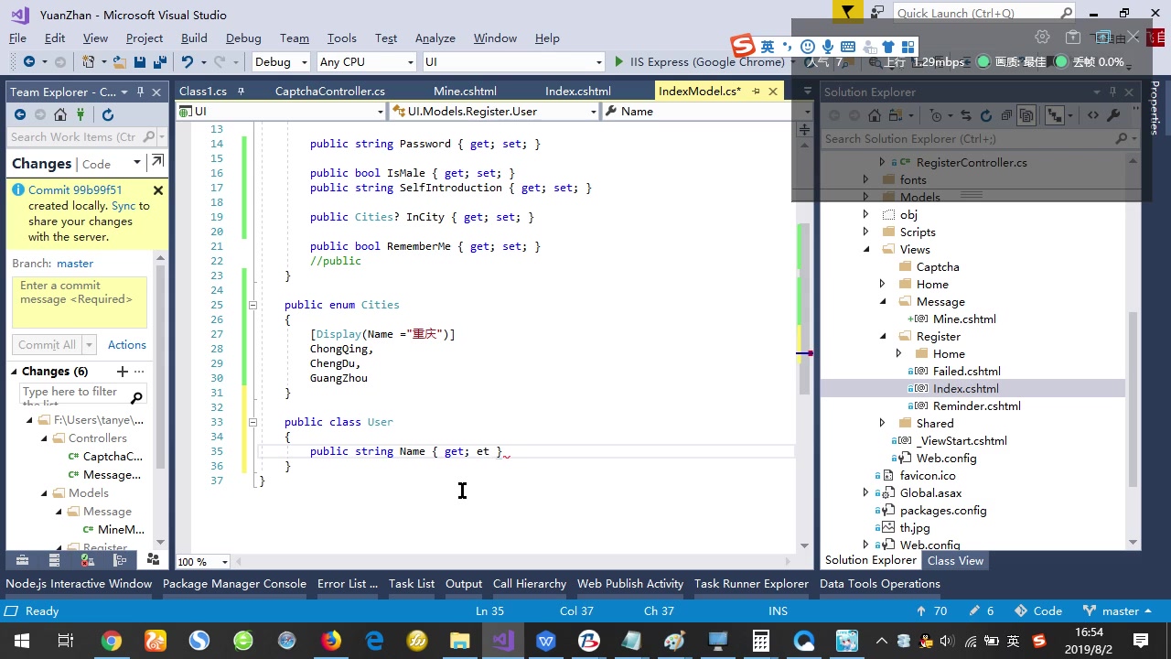Click Pending Changes Filter clock icon
The image size is (1171, 659).
pos(936,115)
